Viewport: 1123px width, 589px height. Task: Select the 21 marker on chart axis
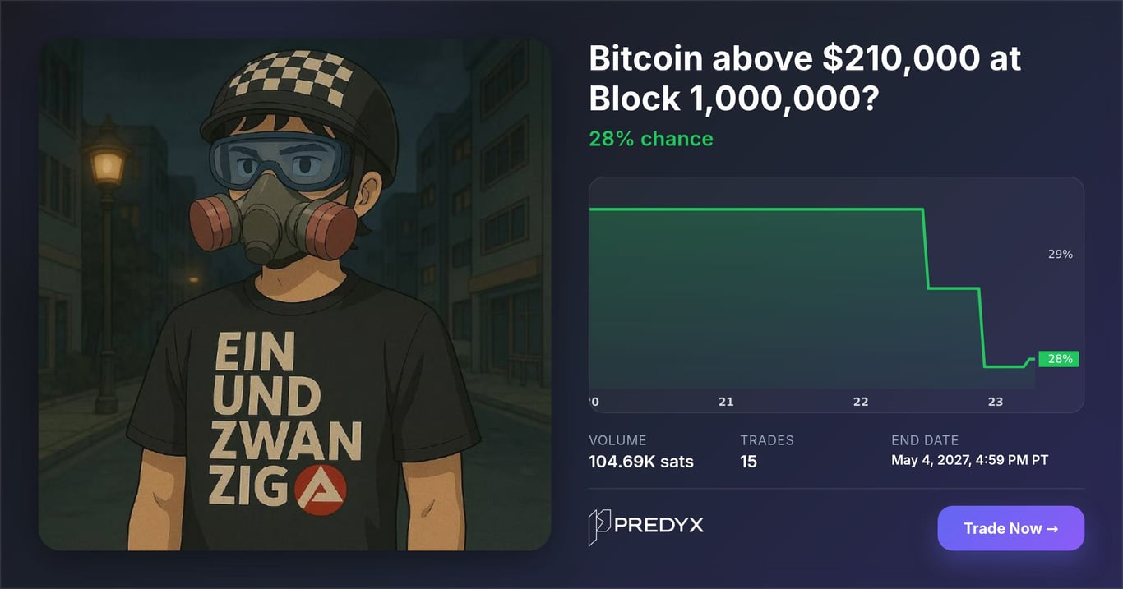point(726,402)
